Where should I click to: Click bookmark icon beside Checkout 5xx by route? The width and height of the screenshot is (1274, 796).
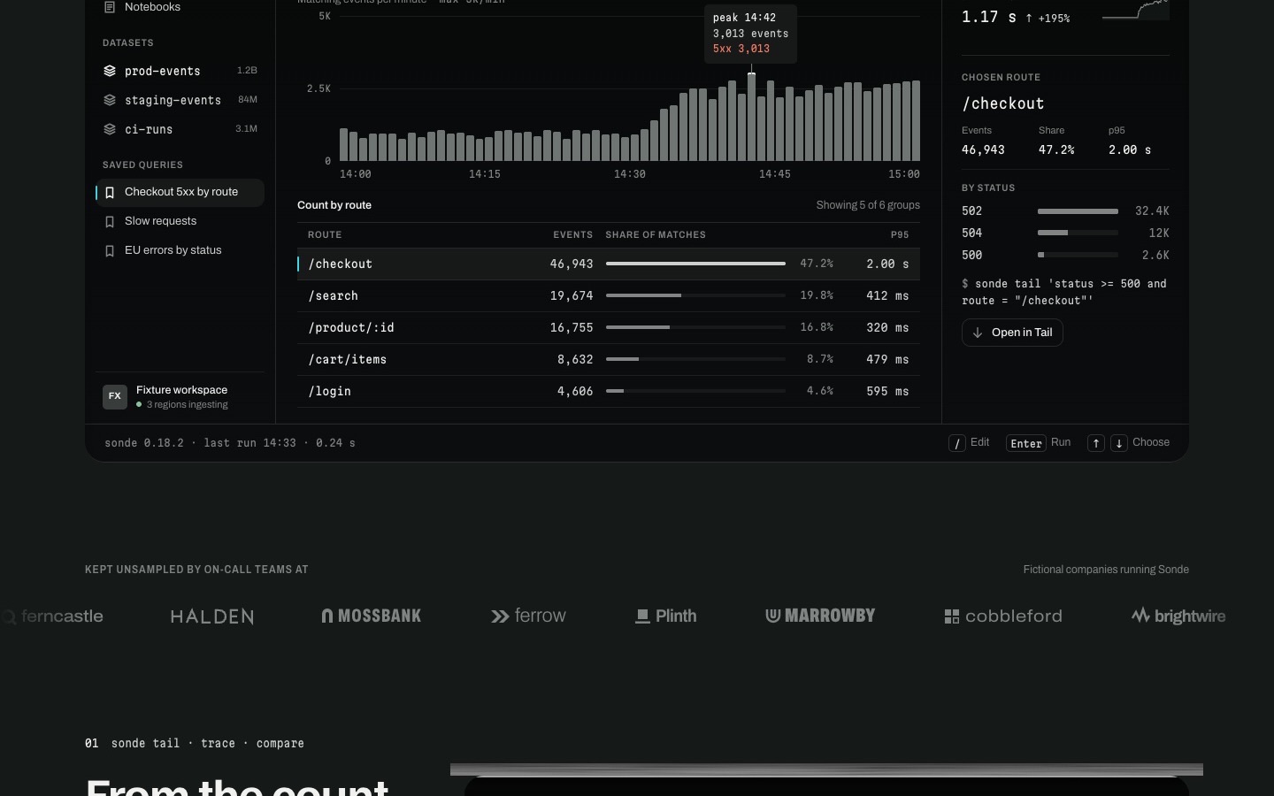pyautogui.click(x=110, y=192)
